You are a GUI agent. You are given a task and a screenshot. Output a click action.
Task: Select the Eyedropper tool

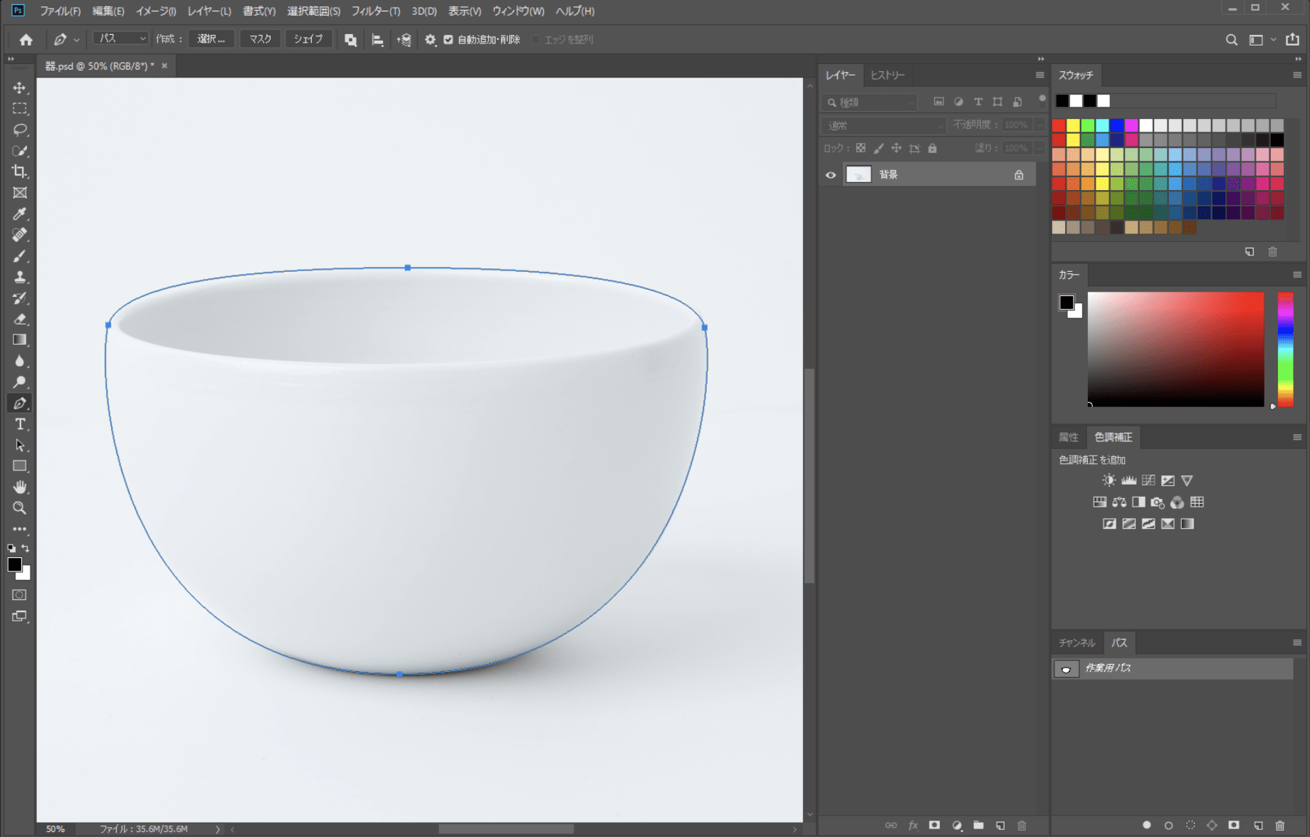[x=19, y=214]
